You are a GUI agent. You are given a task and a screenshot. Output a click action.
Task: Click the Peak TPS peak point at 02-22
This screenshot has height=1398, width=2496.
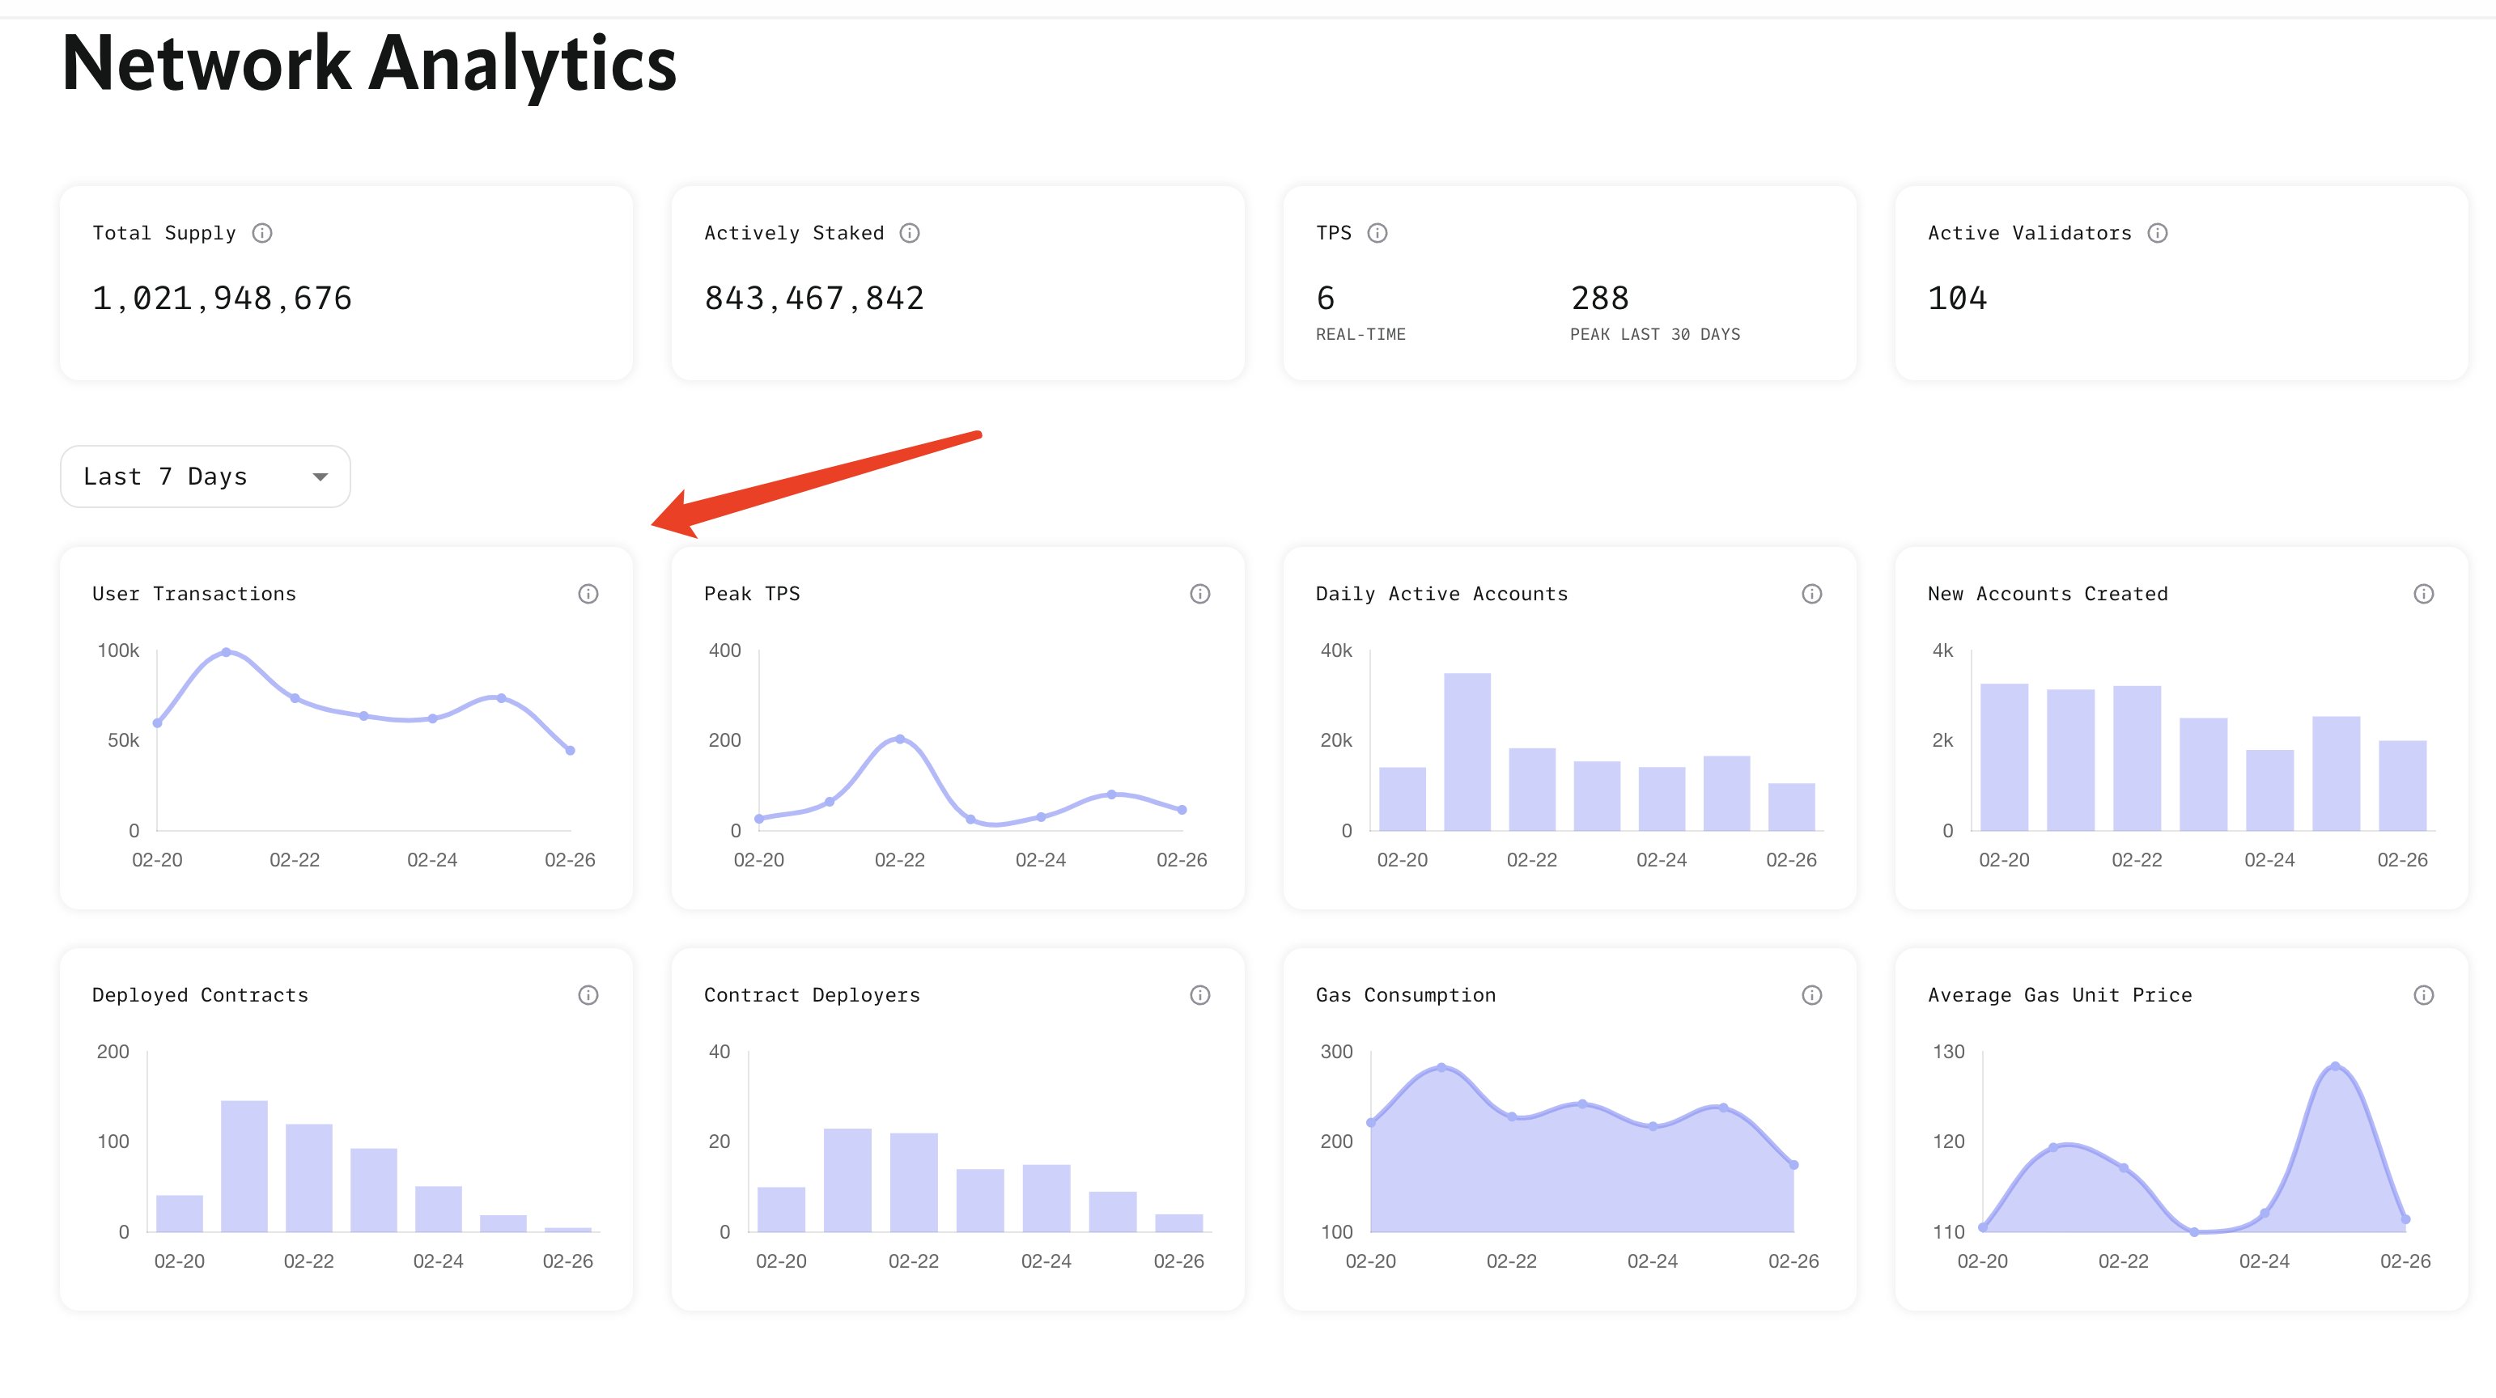pyautogui.click(x=900, y=739)
